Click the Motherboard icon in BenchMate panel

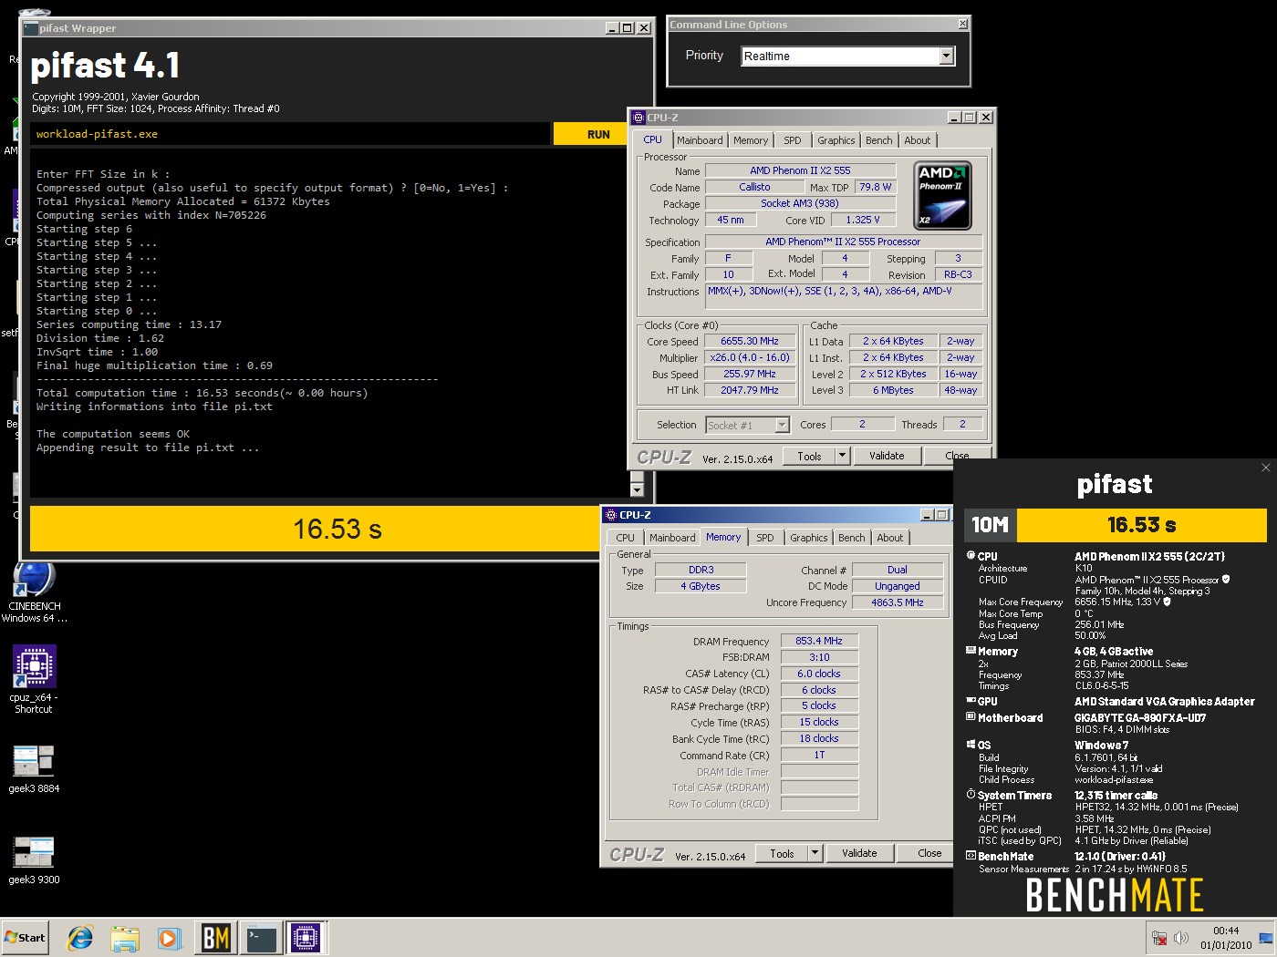[971, 717]
